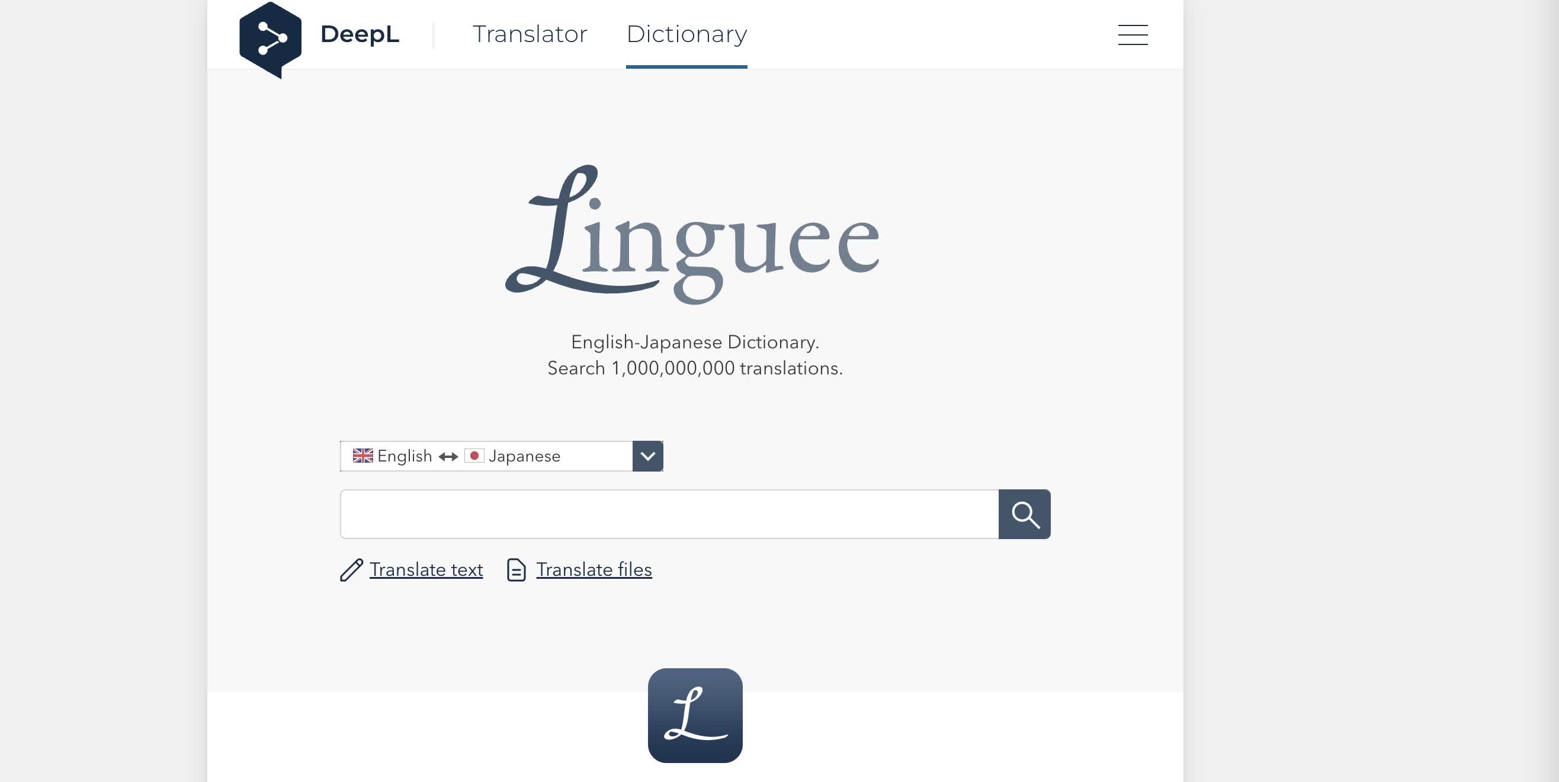Switch to the Translator tab
1559x782 pixels.
[x=530, y=34]
